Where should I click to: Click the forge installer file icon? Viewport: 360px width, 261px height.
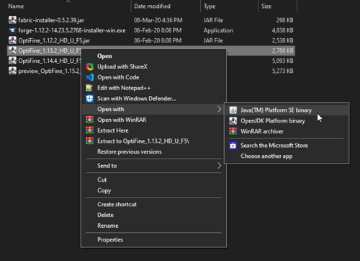pos(12,30)
